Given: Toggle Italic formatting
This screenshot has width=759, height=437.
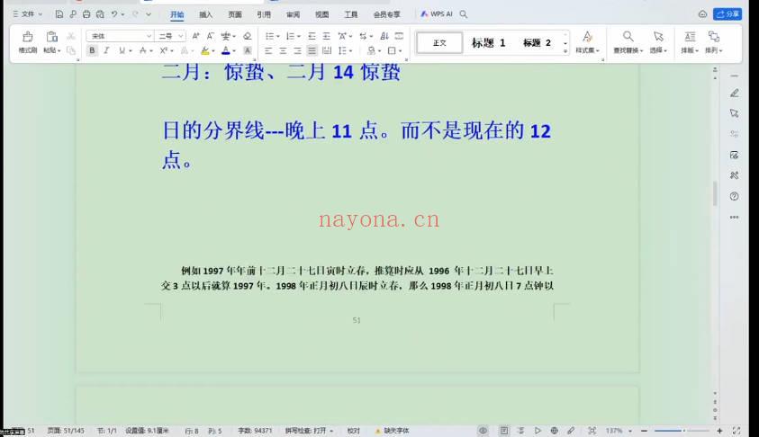Looking at the screenshot, I should [x=106, y=50].
